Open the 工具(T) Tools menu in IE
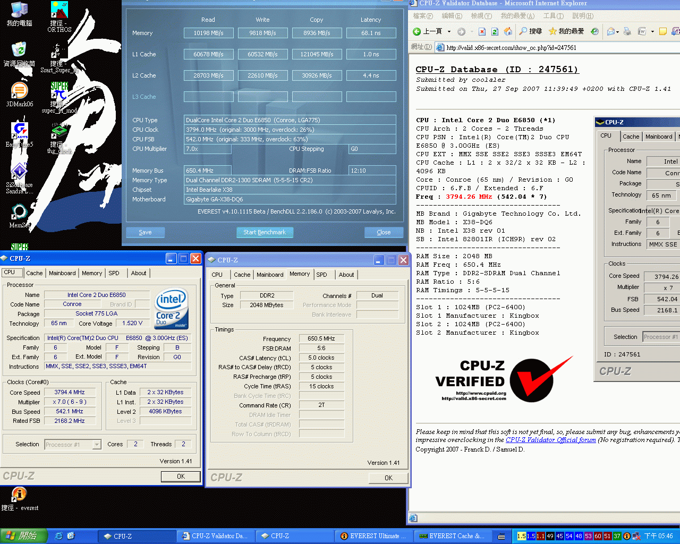The width and height of the screenshot is (680, 544). coord(554,16)
